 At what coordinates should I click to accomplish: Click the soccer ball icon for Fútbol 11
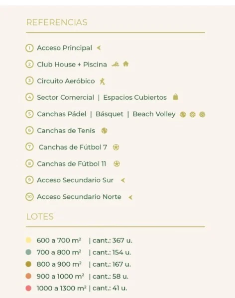(x=117, y=163)
